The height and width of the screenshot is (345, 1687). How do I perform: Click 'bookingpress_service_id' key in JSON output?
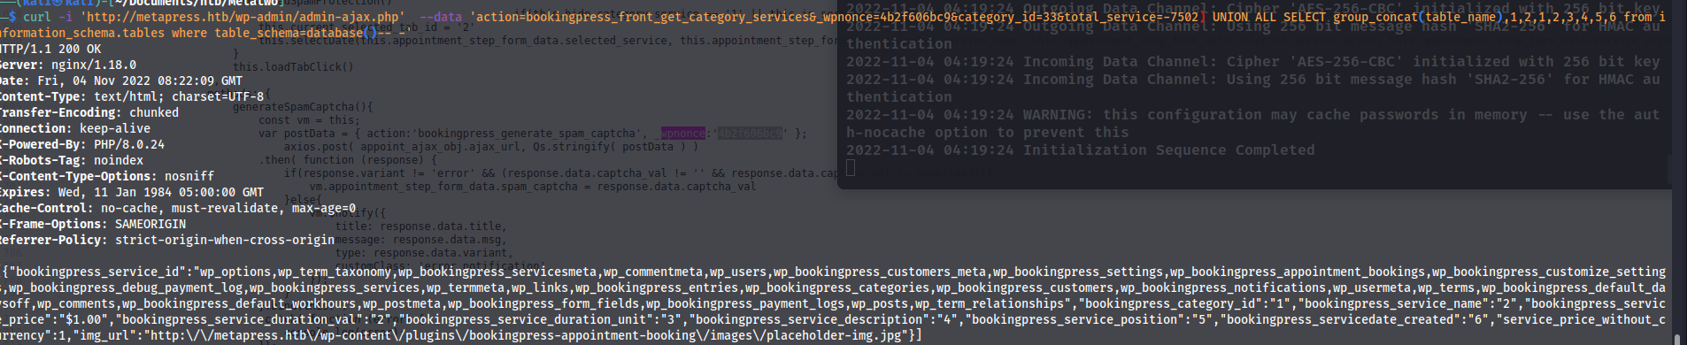(x=96, y=272)
